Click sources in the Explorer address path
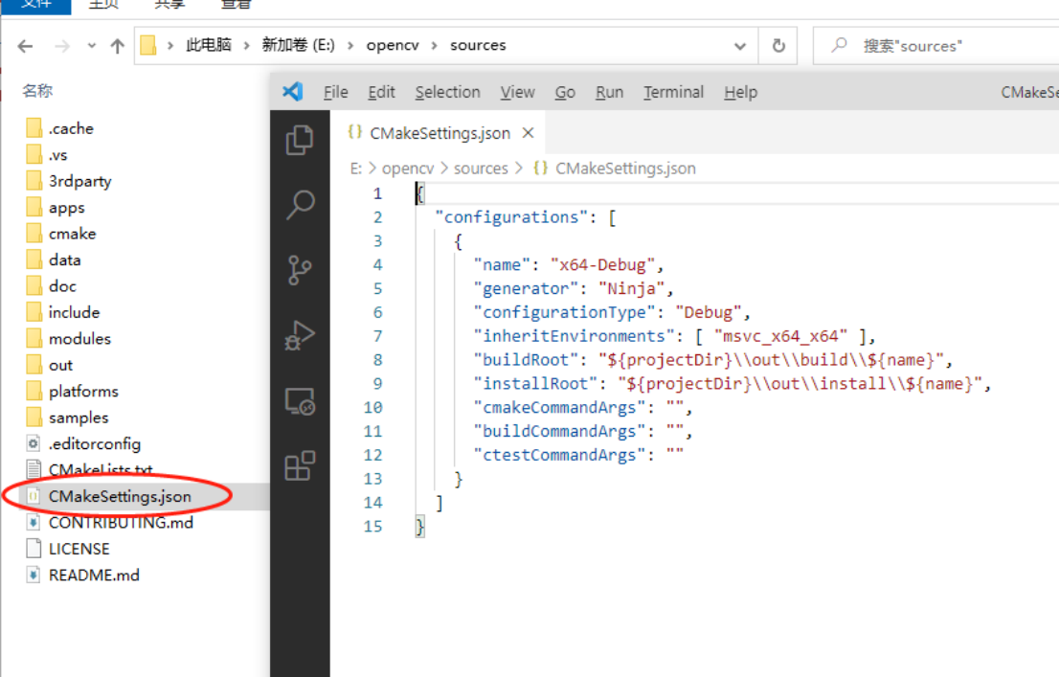The image size is (1060, 677). pyautogui.click(x=478, y=45)
